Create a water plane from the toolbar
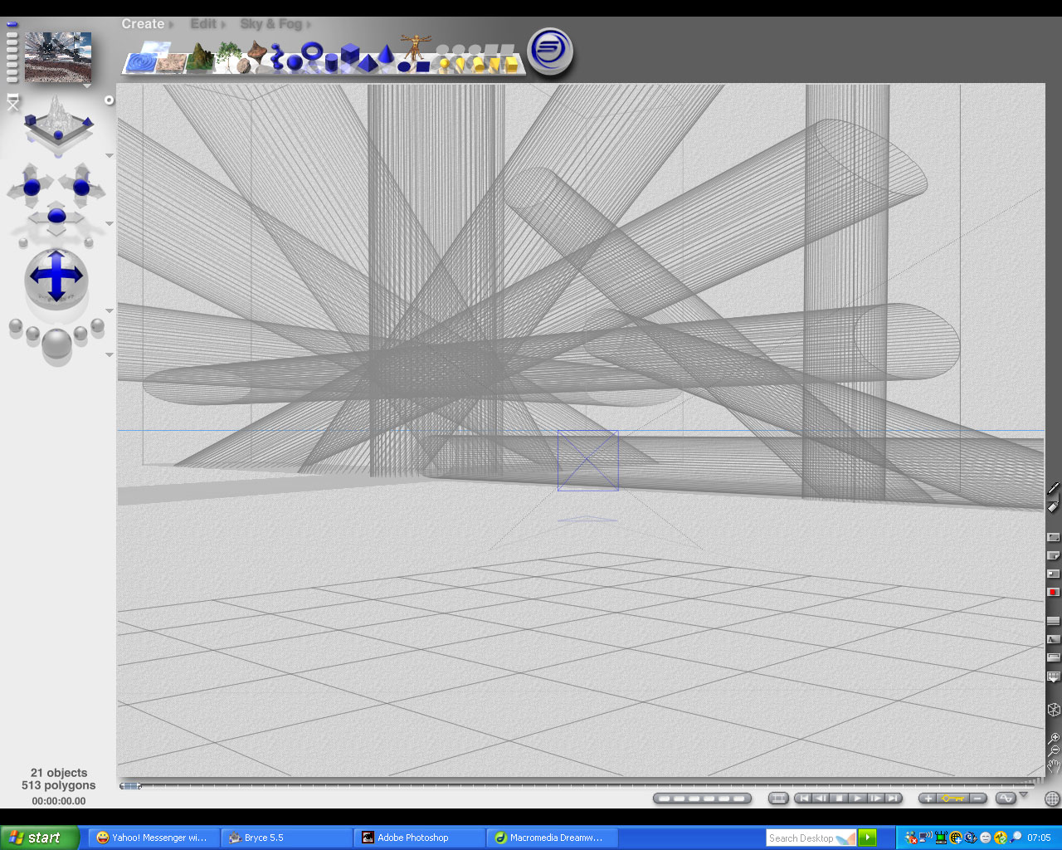Image resolution: width=1062 pixels, height=850 pixels. [141, 63]
